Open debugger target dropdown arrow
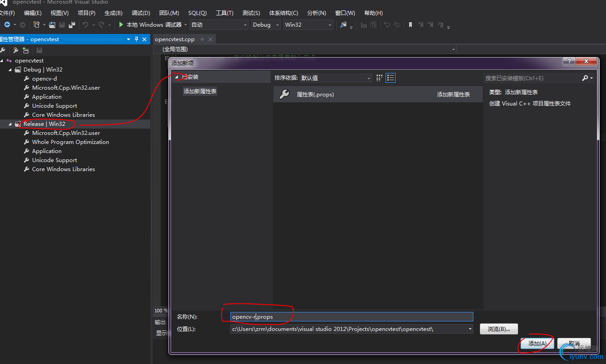 186,25
